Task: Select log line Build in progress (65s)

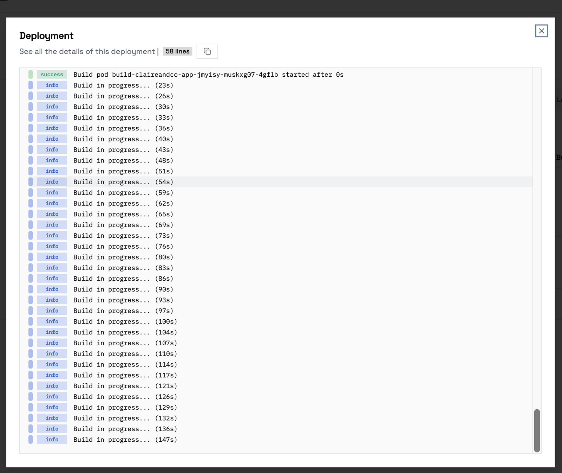Action: pos(276,214)
